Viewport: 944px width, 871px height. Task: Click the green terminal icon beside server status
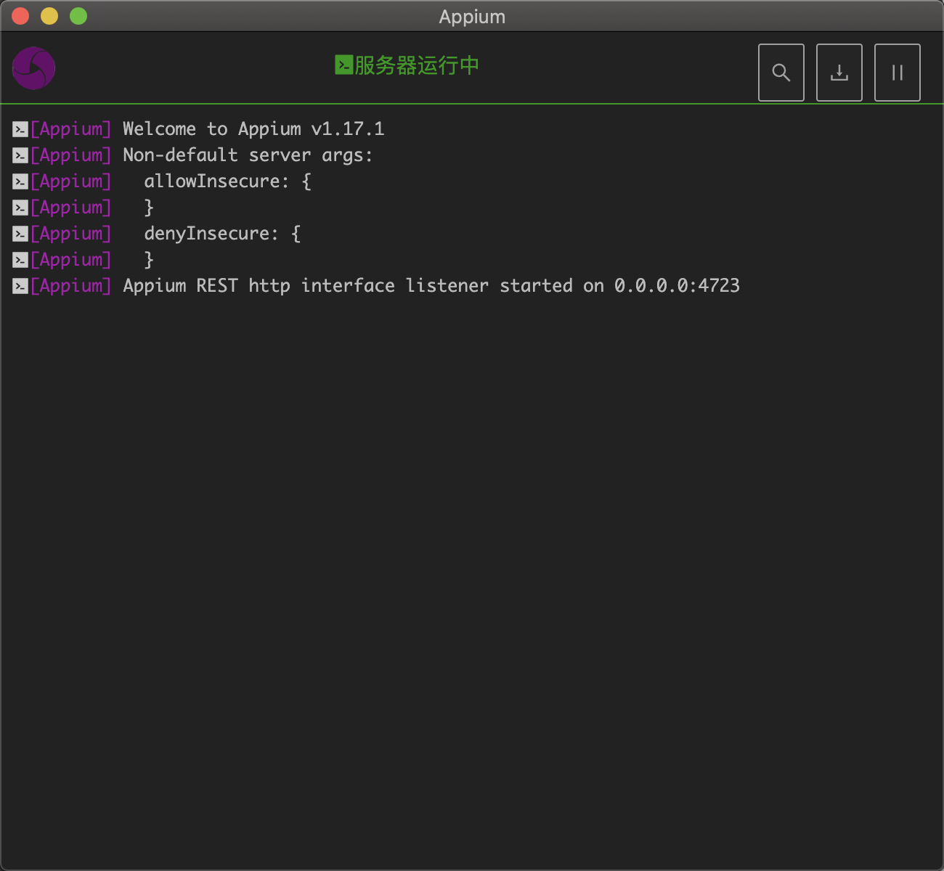click(343, 65)
